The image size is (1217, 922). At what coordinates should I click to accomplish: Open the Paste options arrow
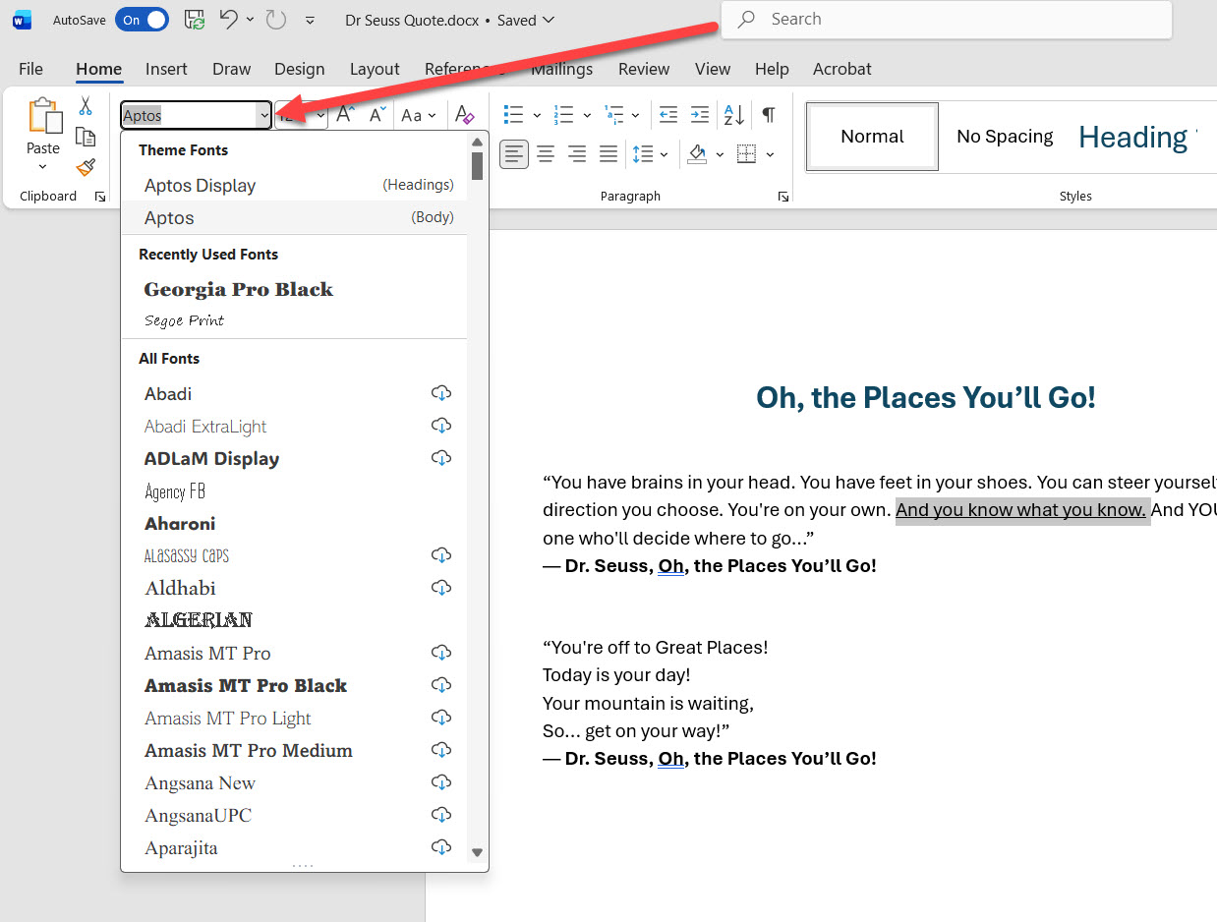click(x=43, y=166)
